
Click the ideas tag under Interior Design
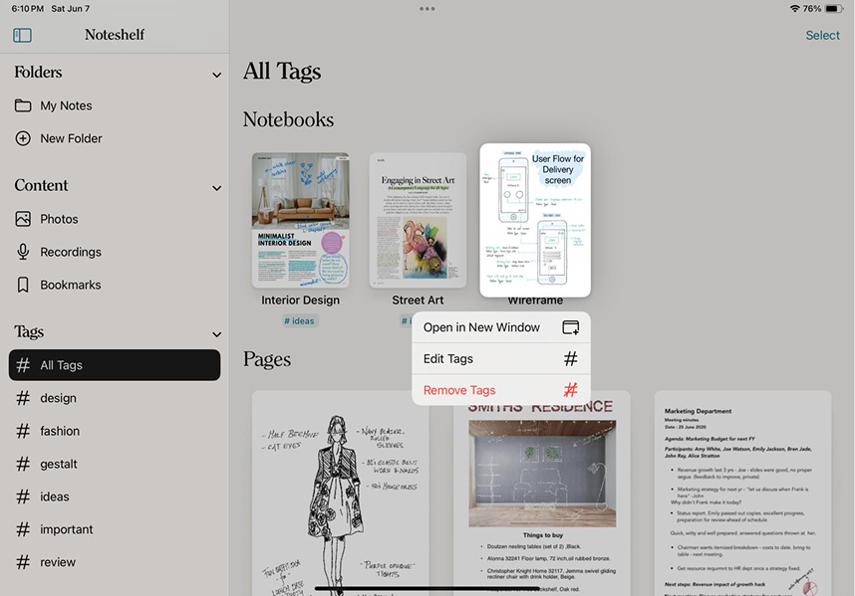tap(300, 321)
